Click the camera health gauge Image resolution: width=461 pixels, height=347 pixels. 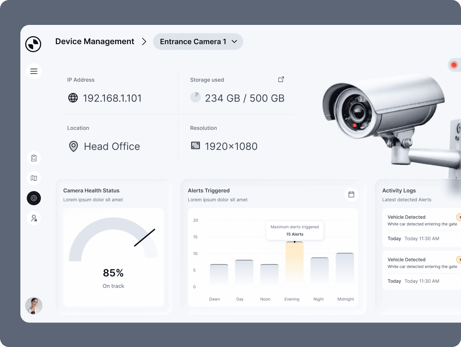click(x=113, y=241)
